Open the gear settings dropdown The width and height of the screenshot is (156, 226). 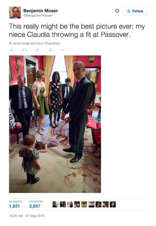pyautogui.click(x=117, y=11)
